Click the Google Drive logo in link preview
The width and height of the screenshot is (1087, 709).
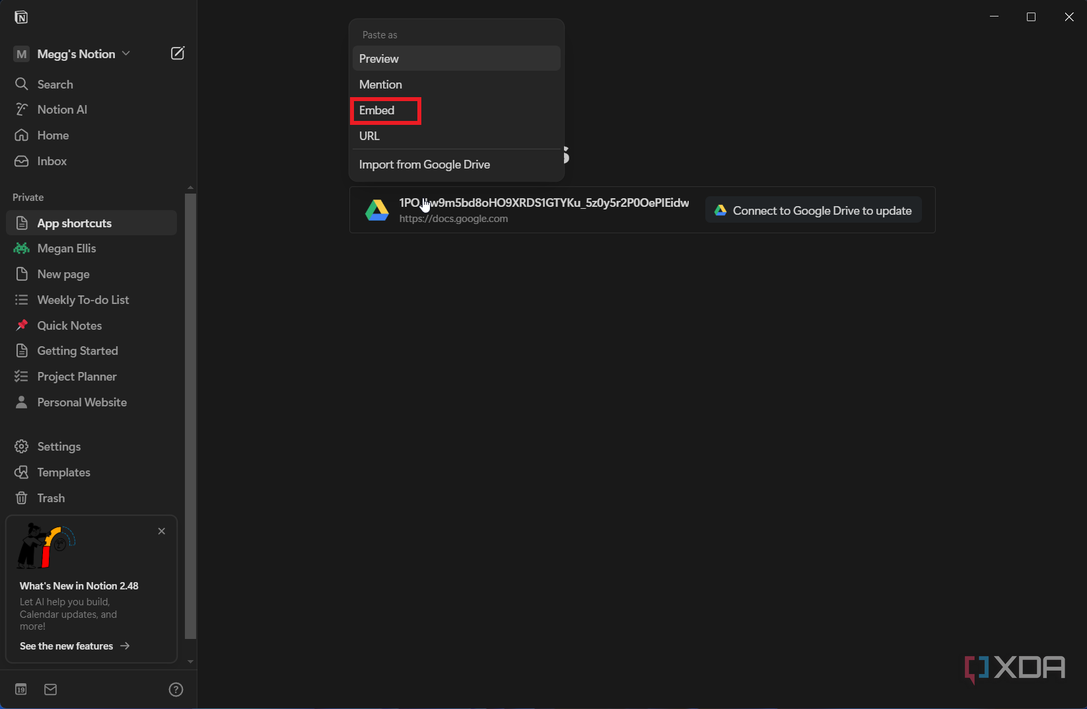coord(377,210)
